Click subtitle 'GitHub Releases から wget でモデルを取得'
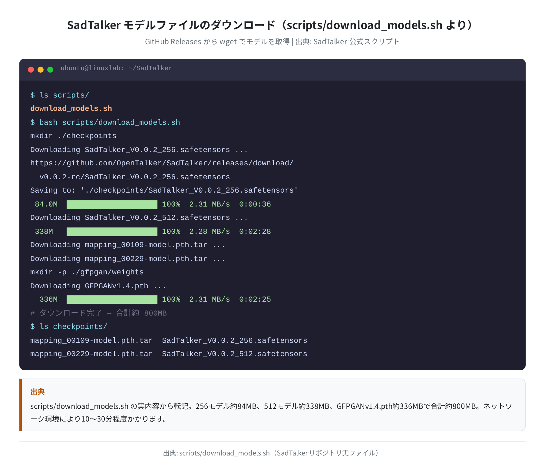545x470 pixels. click(x=217, y=41)
